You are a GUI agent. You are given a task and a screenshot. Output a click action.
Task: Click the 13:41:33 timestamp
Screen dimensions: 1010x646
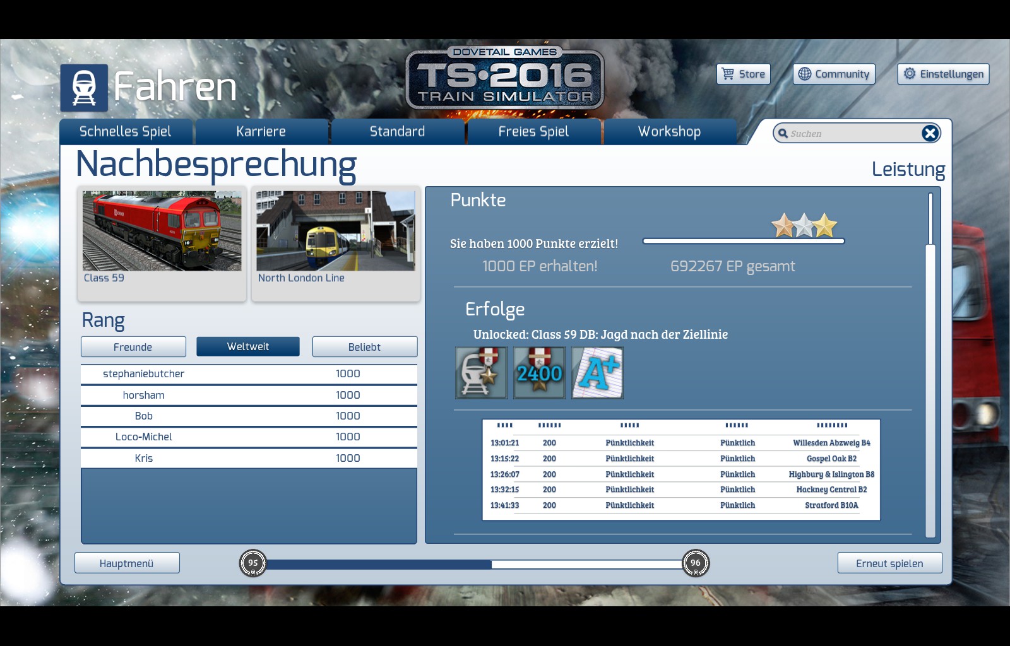(x=504, y=505)
